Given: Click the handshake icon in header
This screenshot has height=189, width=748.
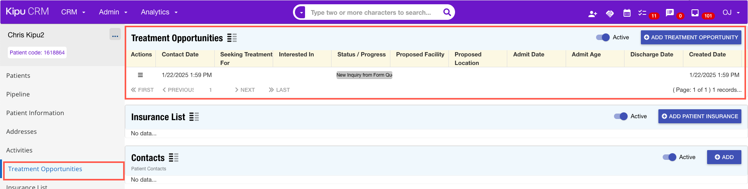Looking at the screenshot, I should (x=610, y=14).
